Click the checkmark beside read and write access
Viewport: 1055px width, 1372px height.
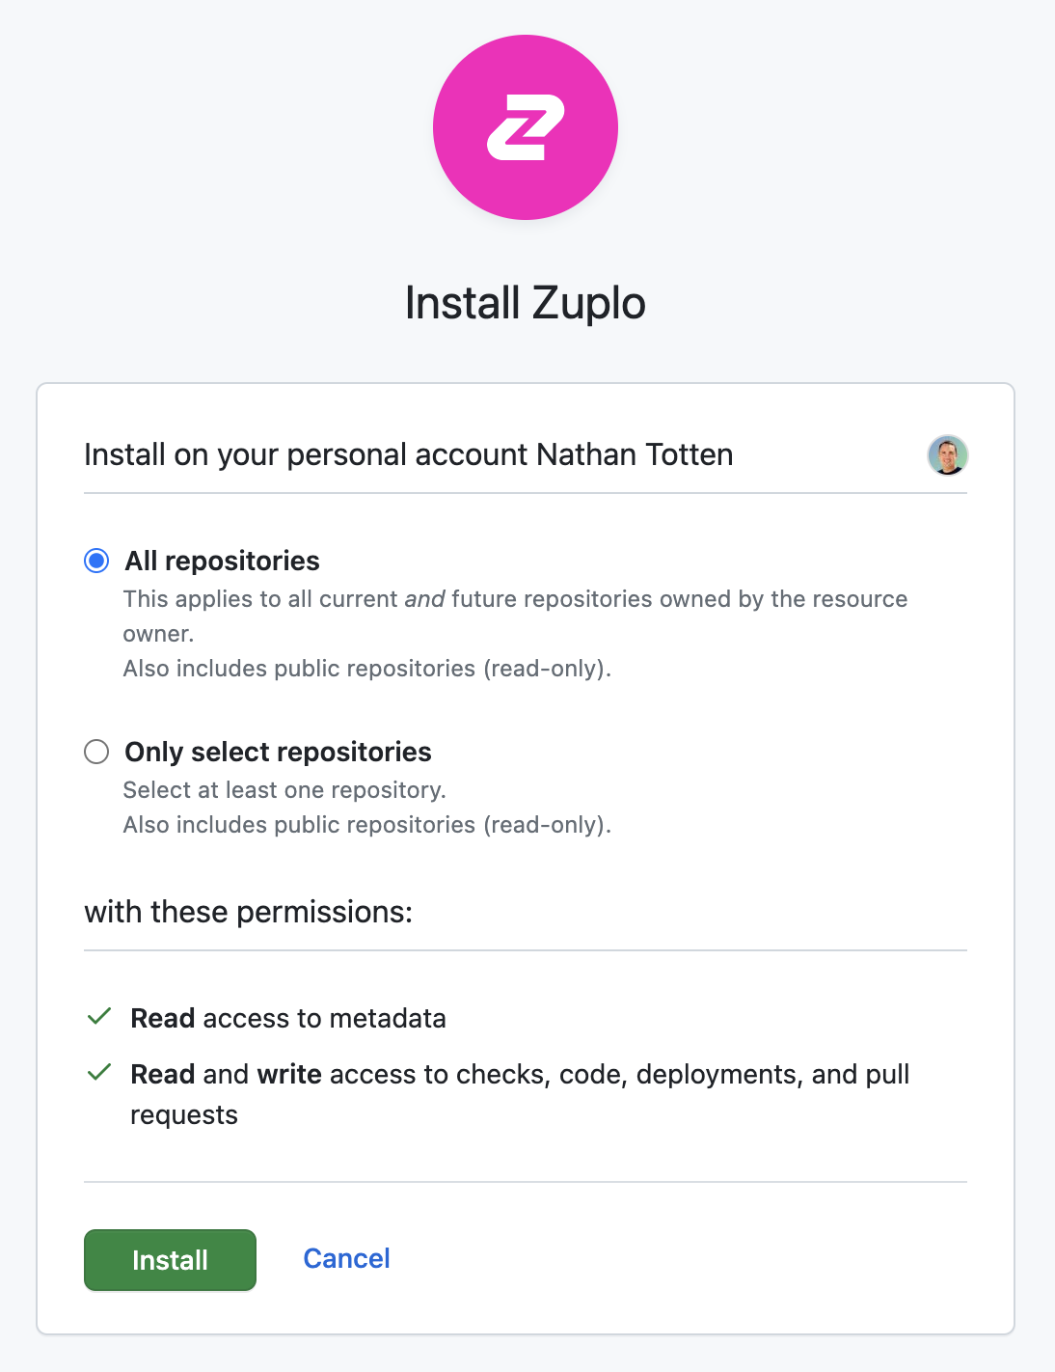(99, 1073)
